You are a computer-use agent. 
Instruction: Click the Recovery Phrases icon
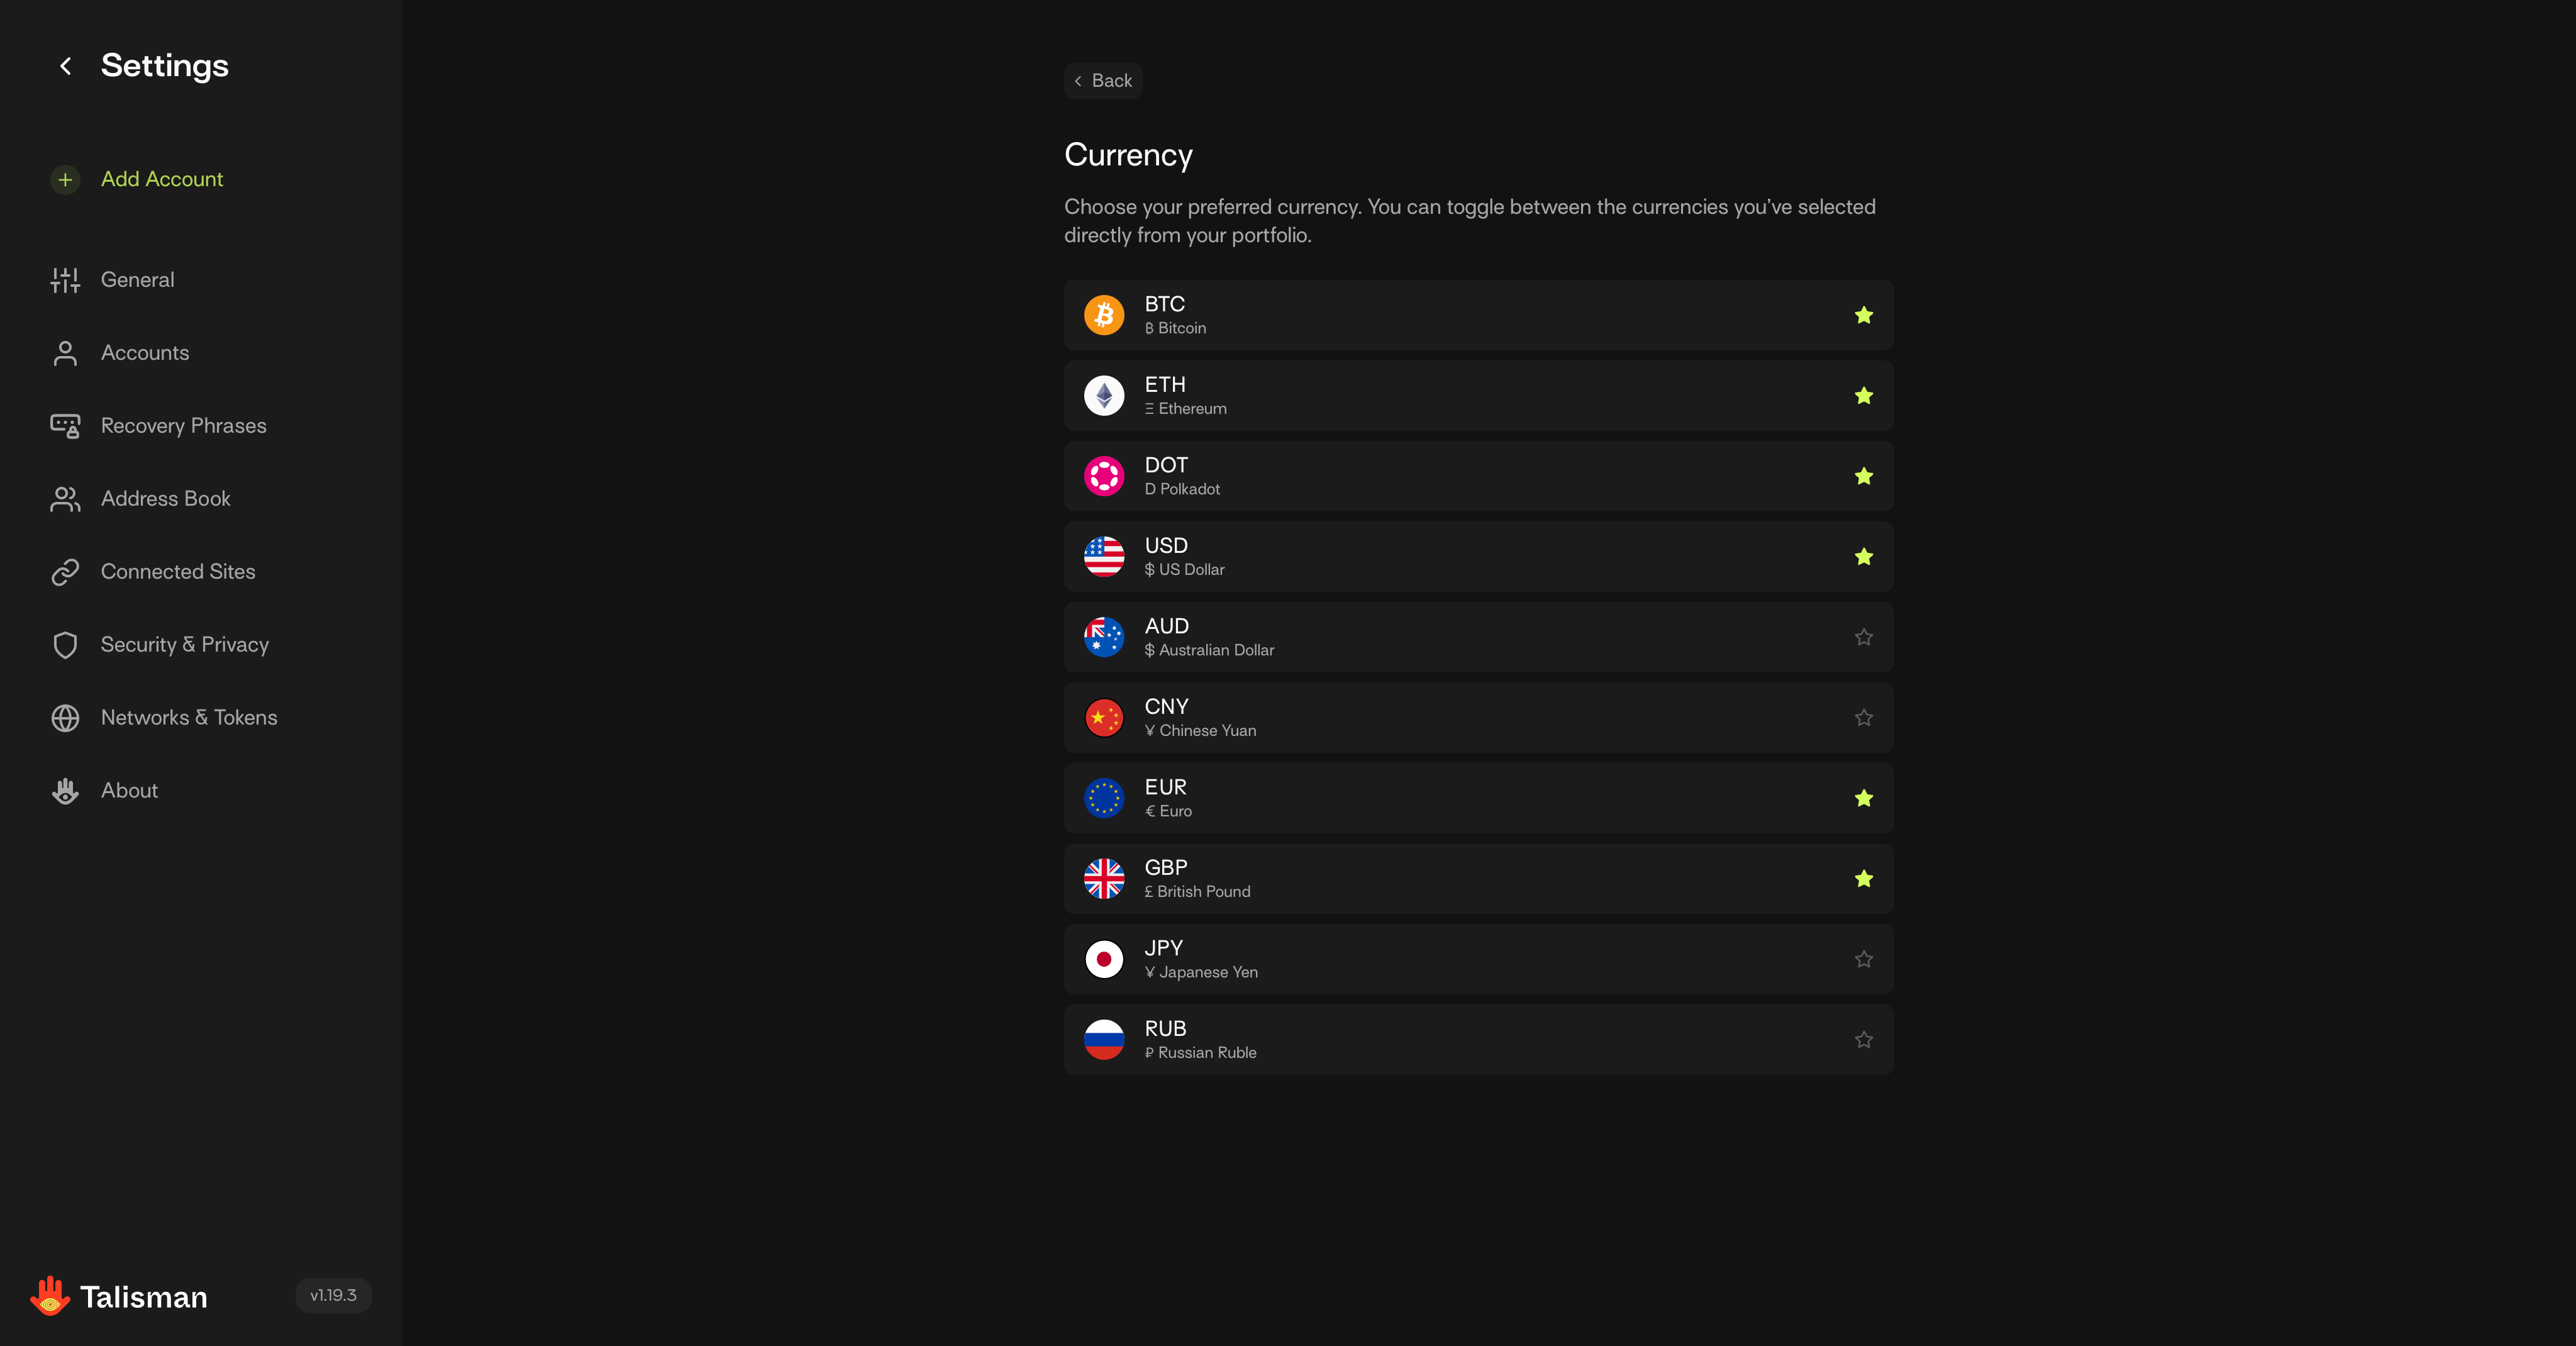[65, 426]
